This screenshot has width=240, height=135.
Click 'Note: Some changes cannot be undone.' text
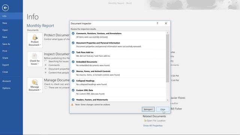pyautogui.click(x=93, y=105)
